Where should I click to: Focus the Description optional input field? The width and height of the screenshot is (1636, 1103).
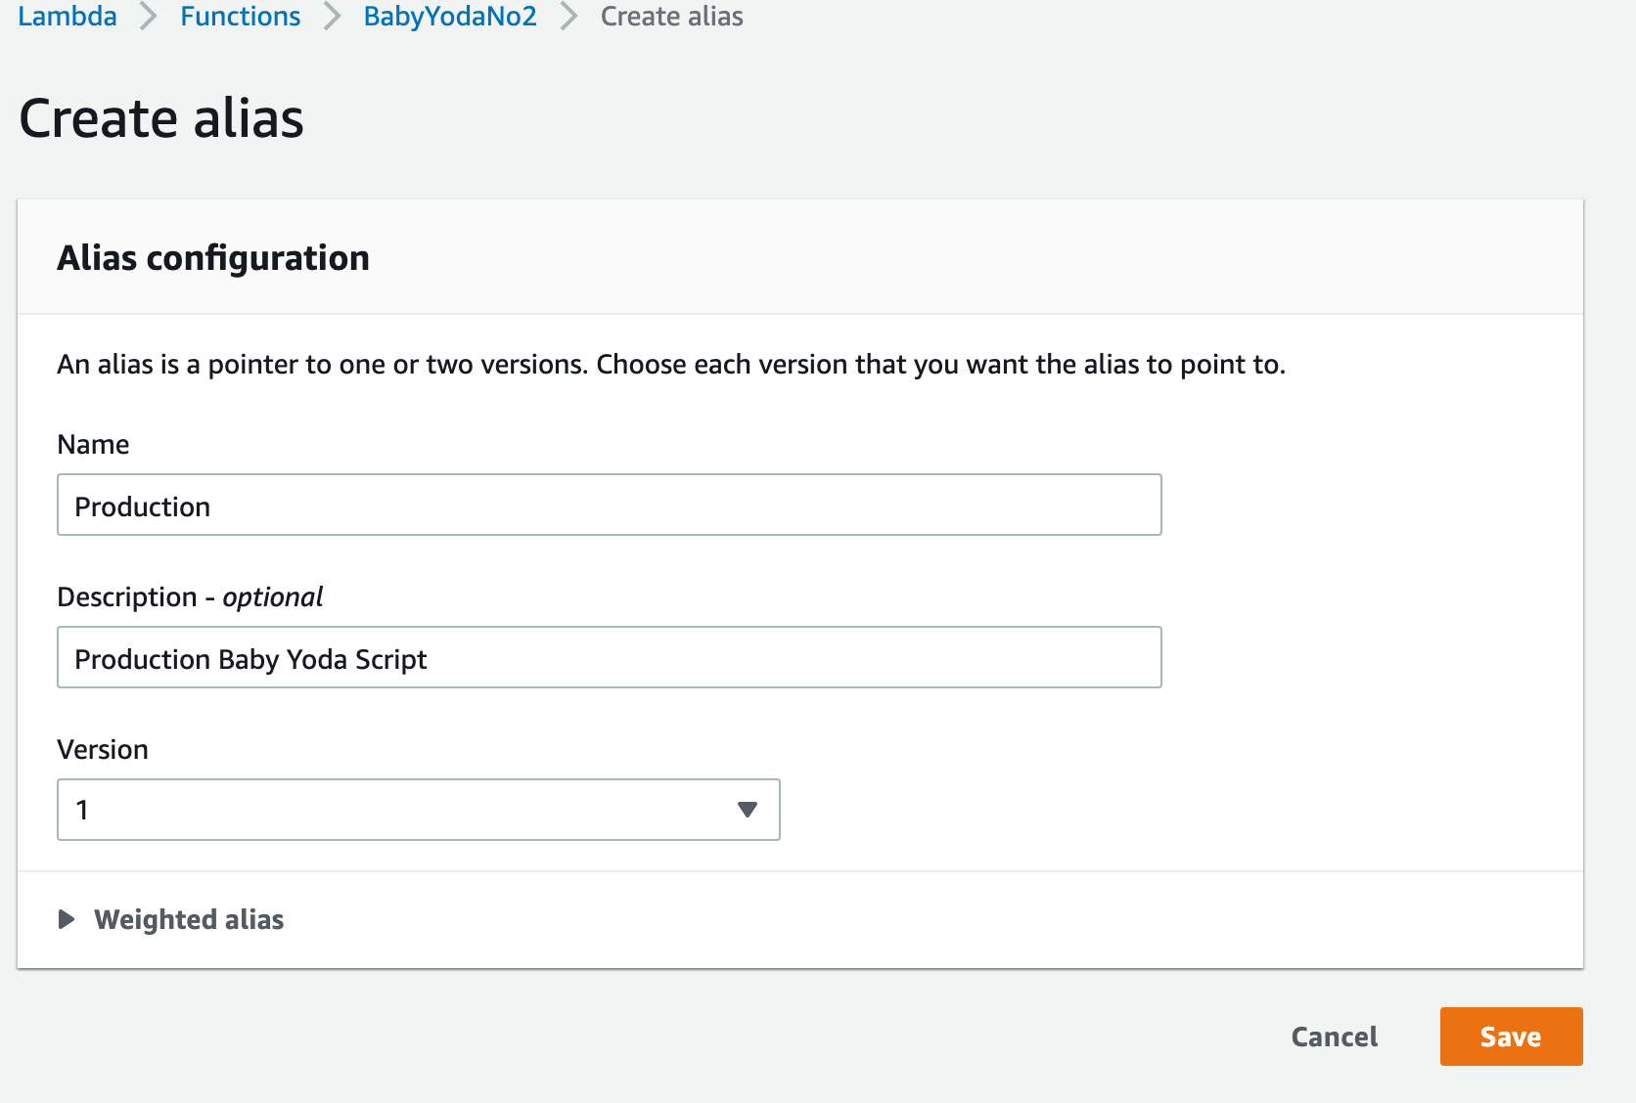click(x=610, y=657)
